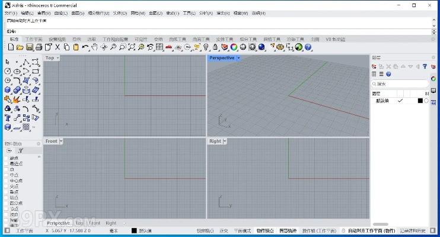Screen dimensions: 440x237
Task: Open the Perspective viewport dropdown arrow
Action: [x=238, y=58]
